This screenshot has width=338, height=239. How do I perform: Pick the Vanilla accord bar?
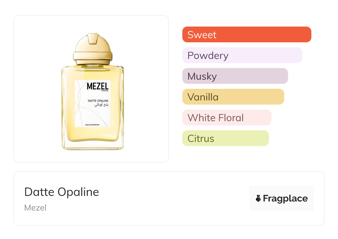tap(233, 97)
